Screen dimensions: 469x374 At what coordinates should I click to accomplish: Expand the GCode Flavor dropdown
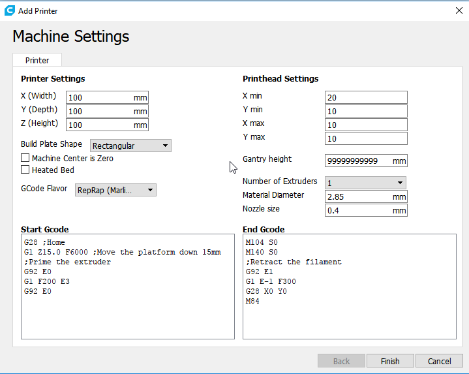point(115,190)
